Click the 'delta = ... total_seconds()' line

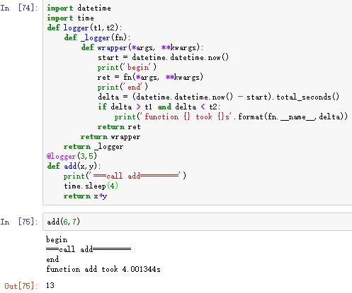point(218,97)
